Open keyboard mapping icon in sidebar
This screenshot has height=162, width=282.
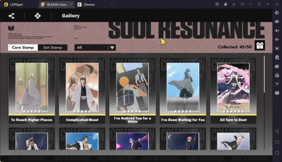pos(277,22)
